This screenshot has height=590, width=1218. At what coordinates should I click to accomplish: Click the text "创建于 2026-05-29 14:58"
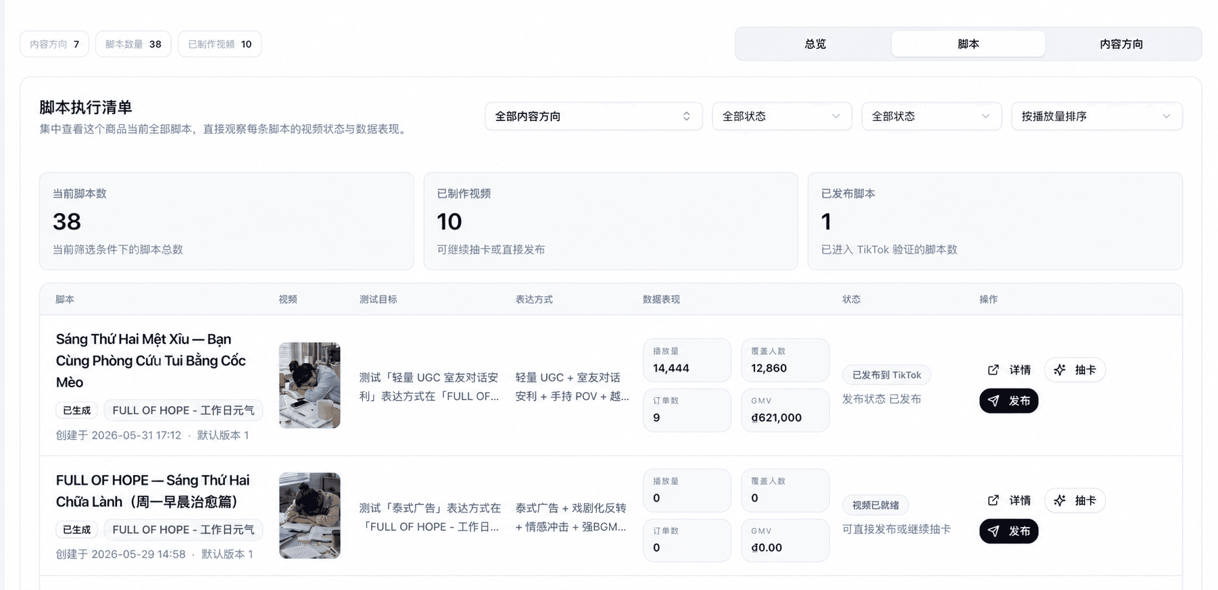pyautogui.click(x=120, y=554)
